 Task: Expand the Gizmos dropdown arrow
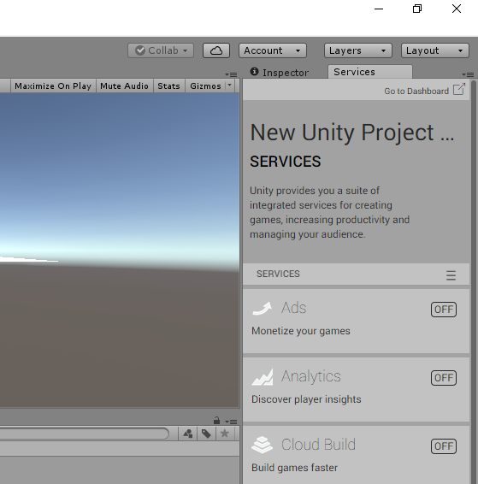coord(229,86)
